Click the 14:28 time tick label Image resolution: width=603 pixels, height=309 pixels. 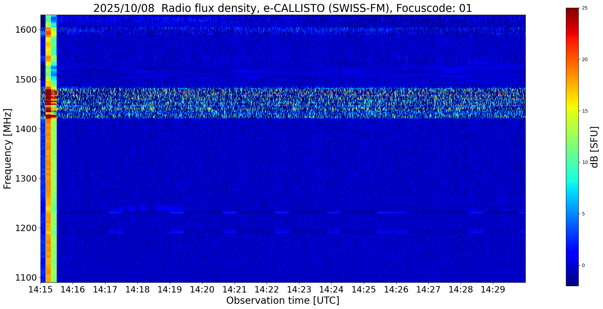point(461,289)
